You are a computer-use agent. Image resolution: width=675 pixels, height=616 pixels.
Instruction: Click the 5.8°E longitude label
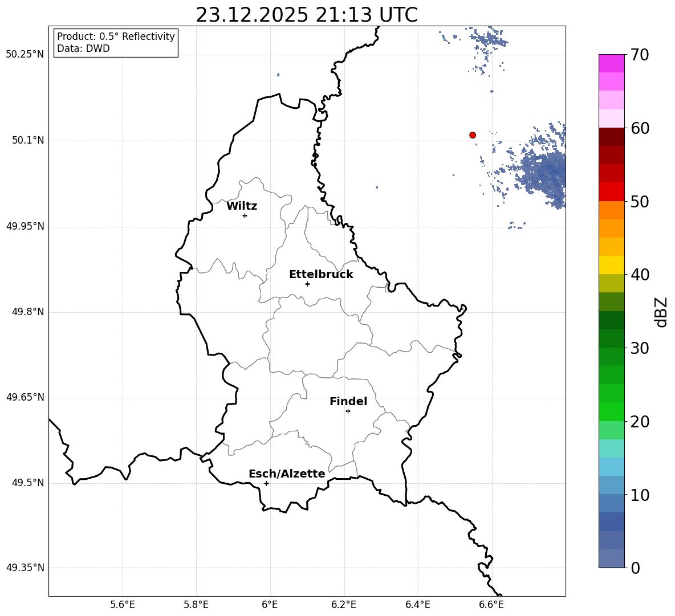pyautogui.click(x=196, y=605)
